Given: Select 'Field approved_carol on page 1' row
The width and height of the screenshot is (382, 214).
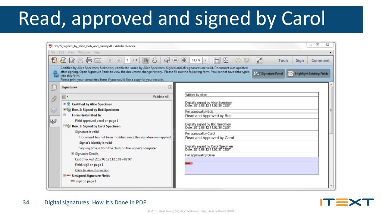Looking at the screenshot, I should 97,121.
